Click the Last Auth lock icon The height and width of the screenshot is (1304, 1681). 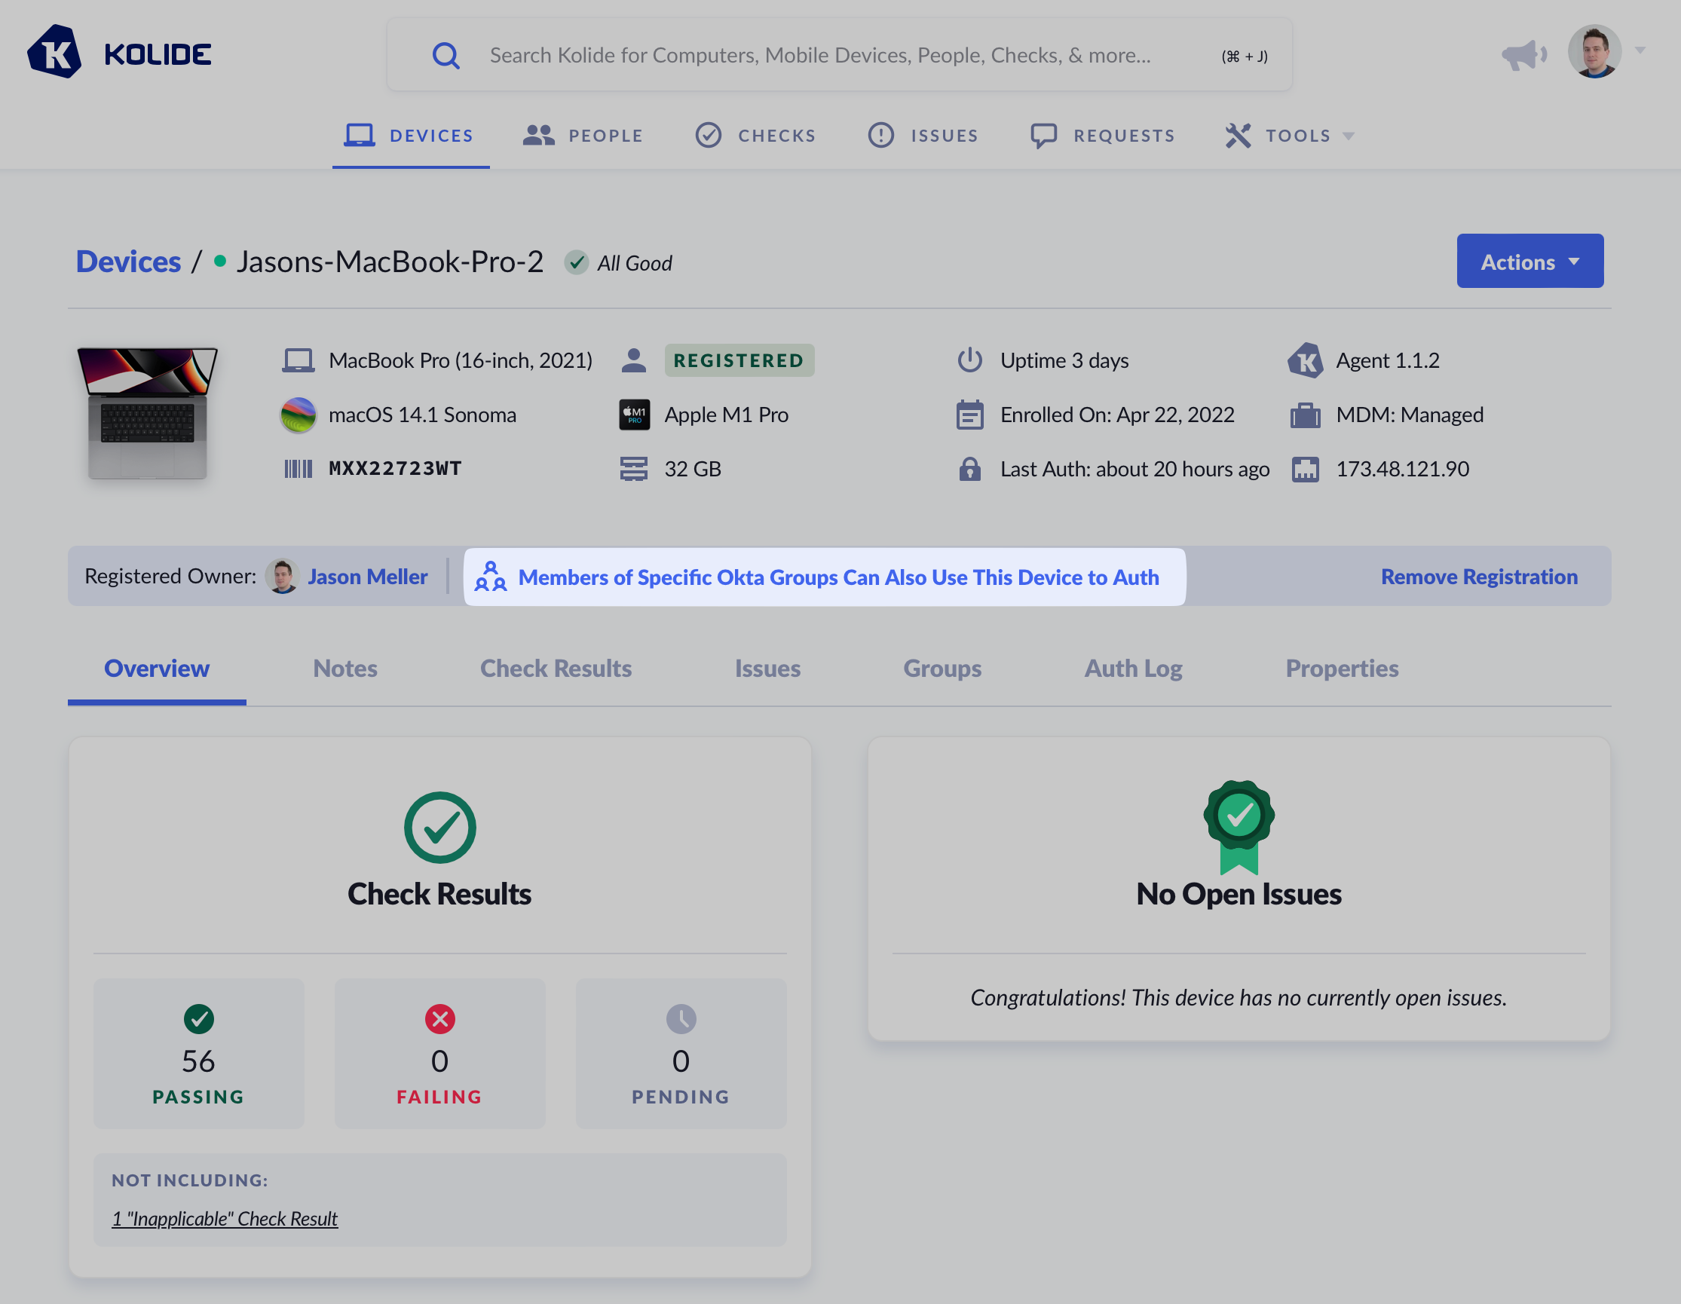pos(970,469)
